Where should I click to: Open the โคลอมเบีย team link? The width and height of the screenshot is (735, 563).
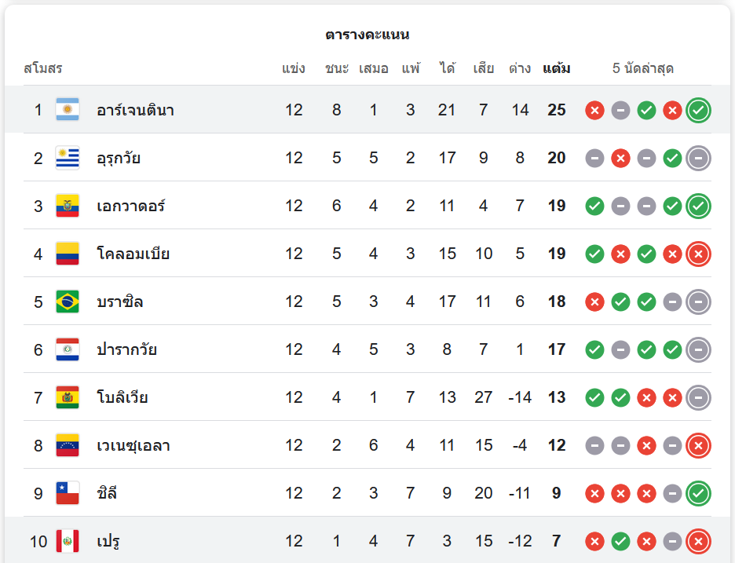133,254
